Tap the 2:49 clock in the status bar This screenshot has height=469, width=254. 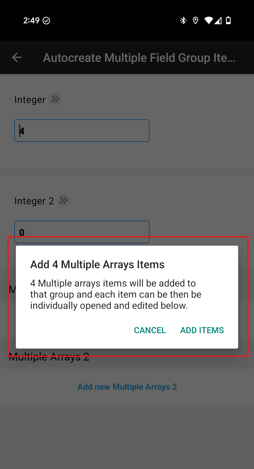click(31, 20)
